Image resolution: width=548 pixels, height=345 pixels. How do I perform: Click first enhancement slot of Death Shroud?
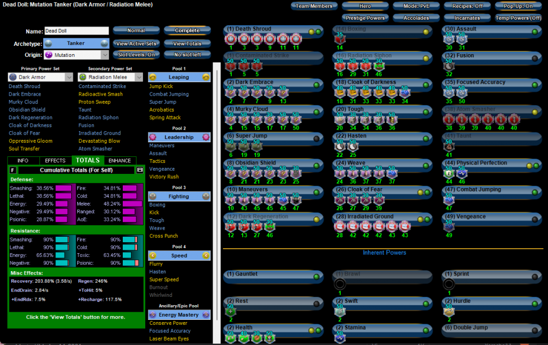coord(231,39)
